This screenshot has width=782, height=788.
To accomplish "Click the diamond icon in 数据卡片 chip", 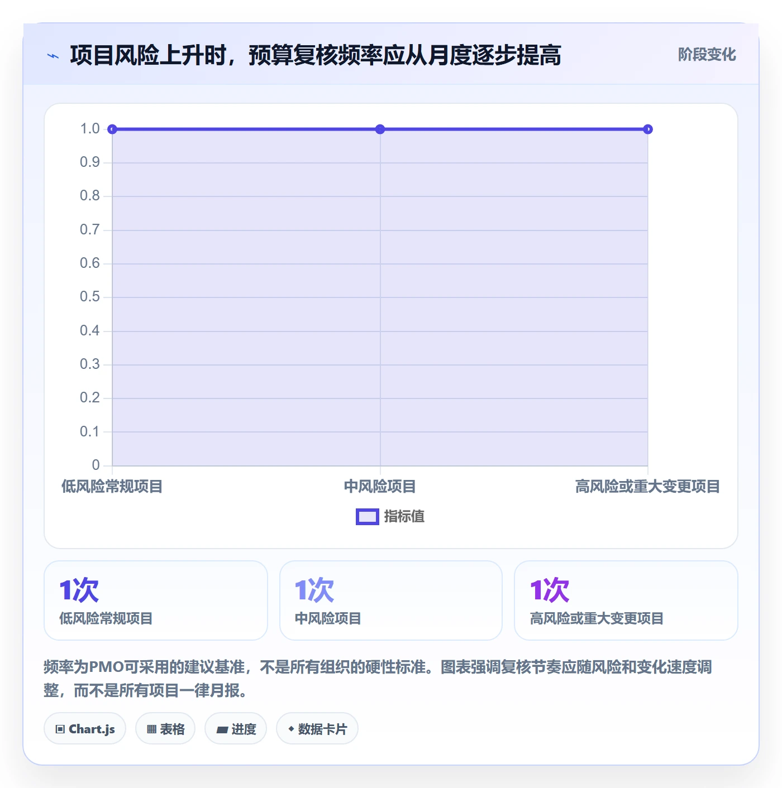I will 291,729.
